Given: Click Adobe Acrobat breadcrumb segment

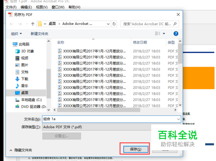Looking at the screenshot, I should (77, 24).
